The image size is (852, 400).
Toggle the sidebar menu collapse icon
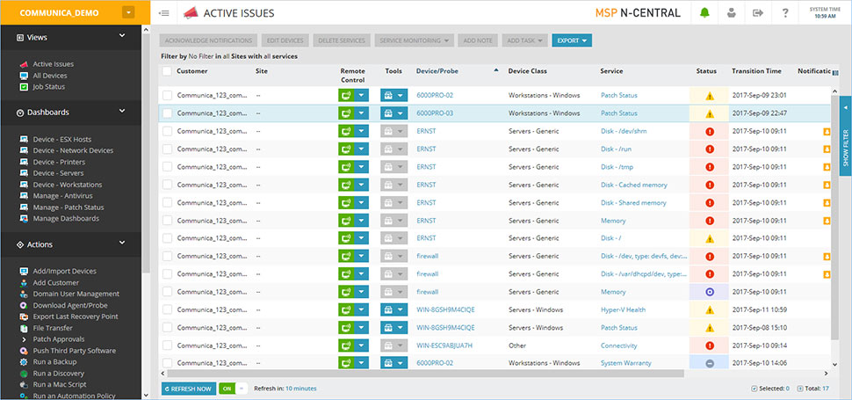click(163, 13)
